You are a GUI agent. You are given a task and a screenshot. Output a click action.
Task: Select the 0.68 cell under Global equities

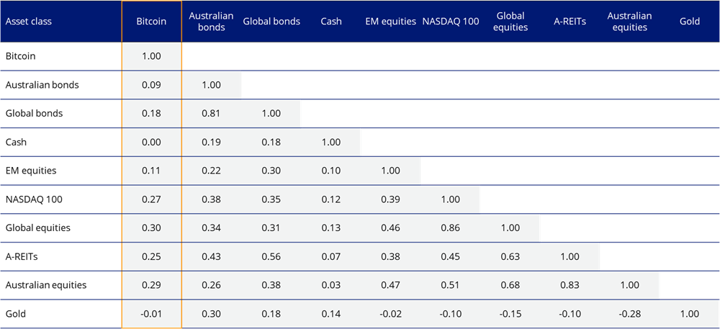coord(510,284)
